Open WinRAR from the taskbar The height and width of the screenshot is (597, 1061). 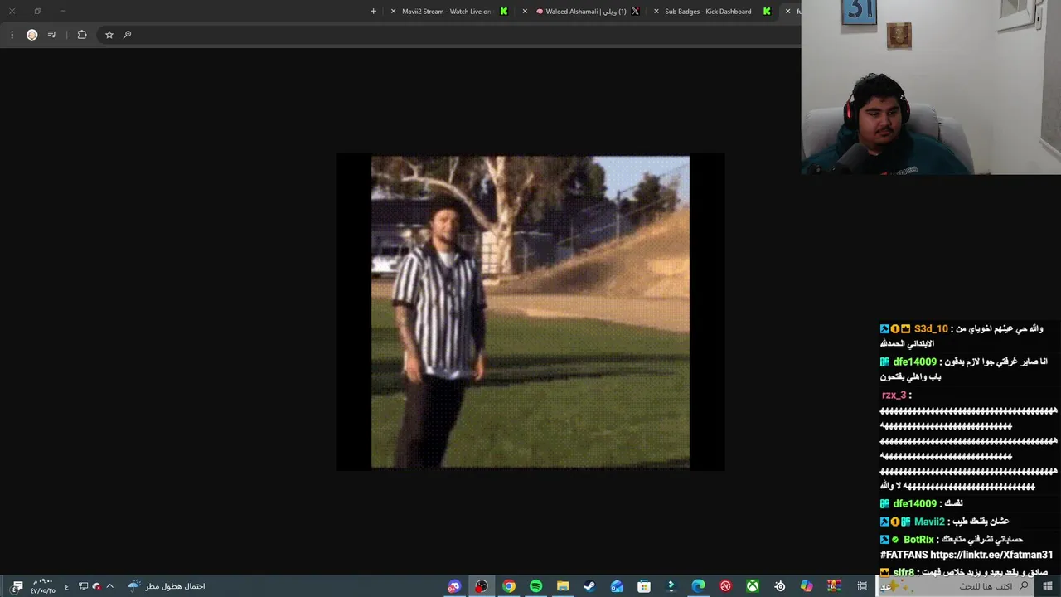(834, 586)
